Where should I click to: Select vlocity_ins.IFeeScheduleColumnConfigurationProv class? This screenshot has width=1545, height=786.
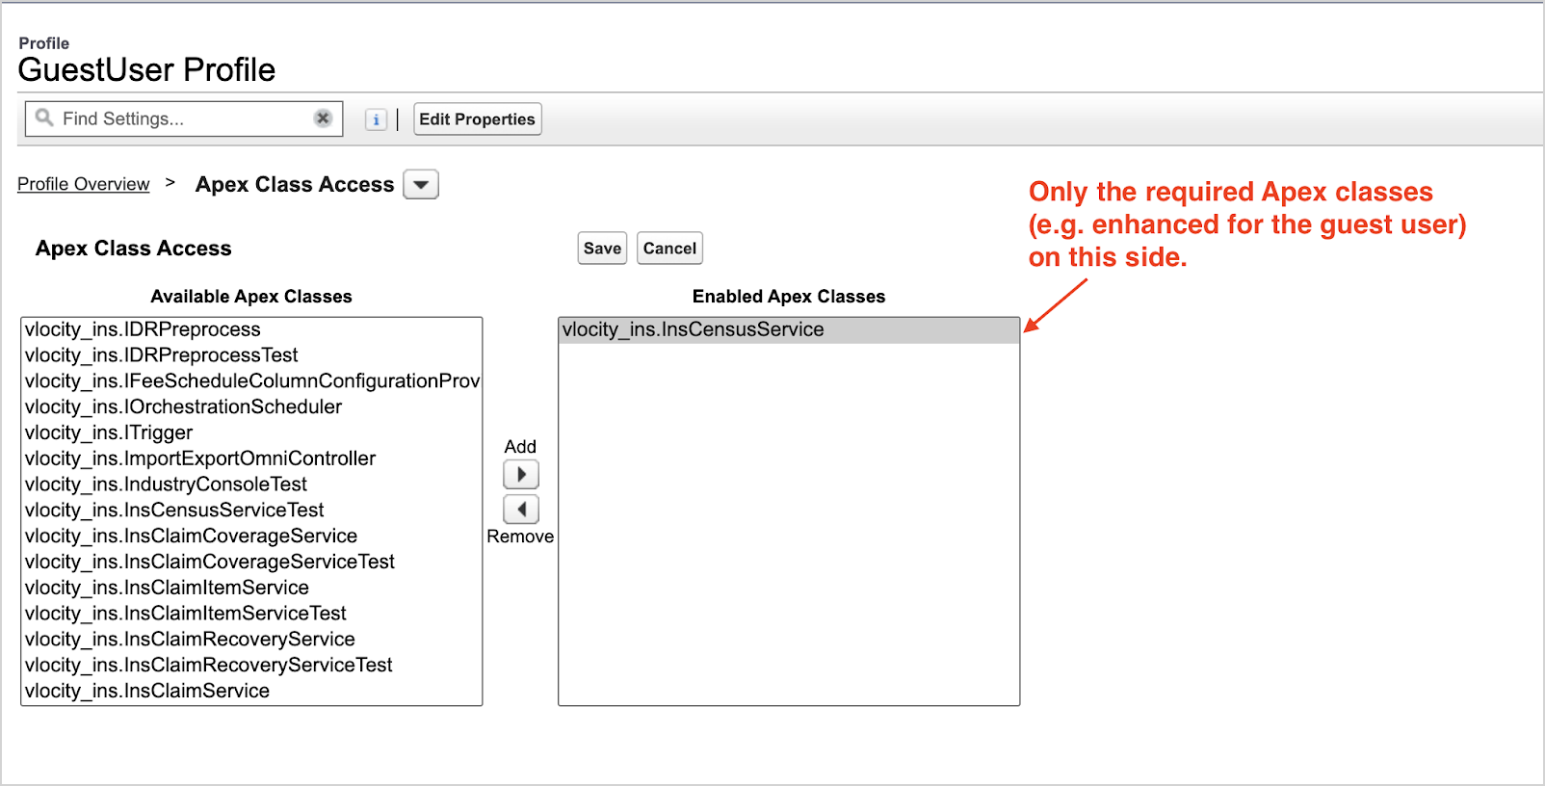click(x=251, y=381)
